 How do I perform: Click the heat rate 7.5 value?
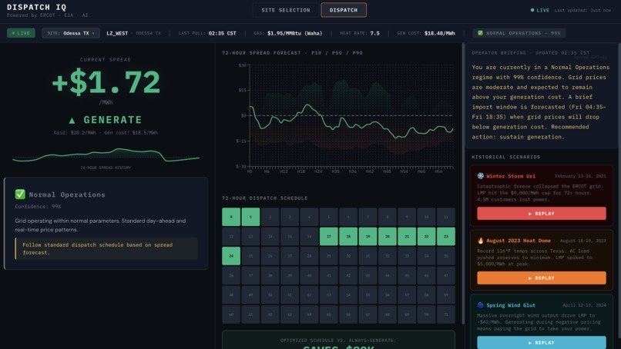(x=374, y=33)
